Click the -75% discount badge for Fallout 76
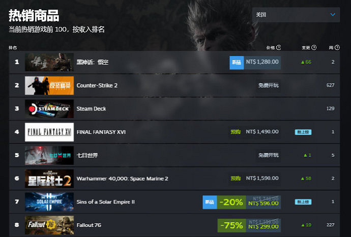This screenshot has height=237, width=351. pyautogui.click(x=231, y=225)
